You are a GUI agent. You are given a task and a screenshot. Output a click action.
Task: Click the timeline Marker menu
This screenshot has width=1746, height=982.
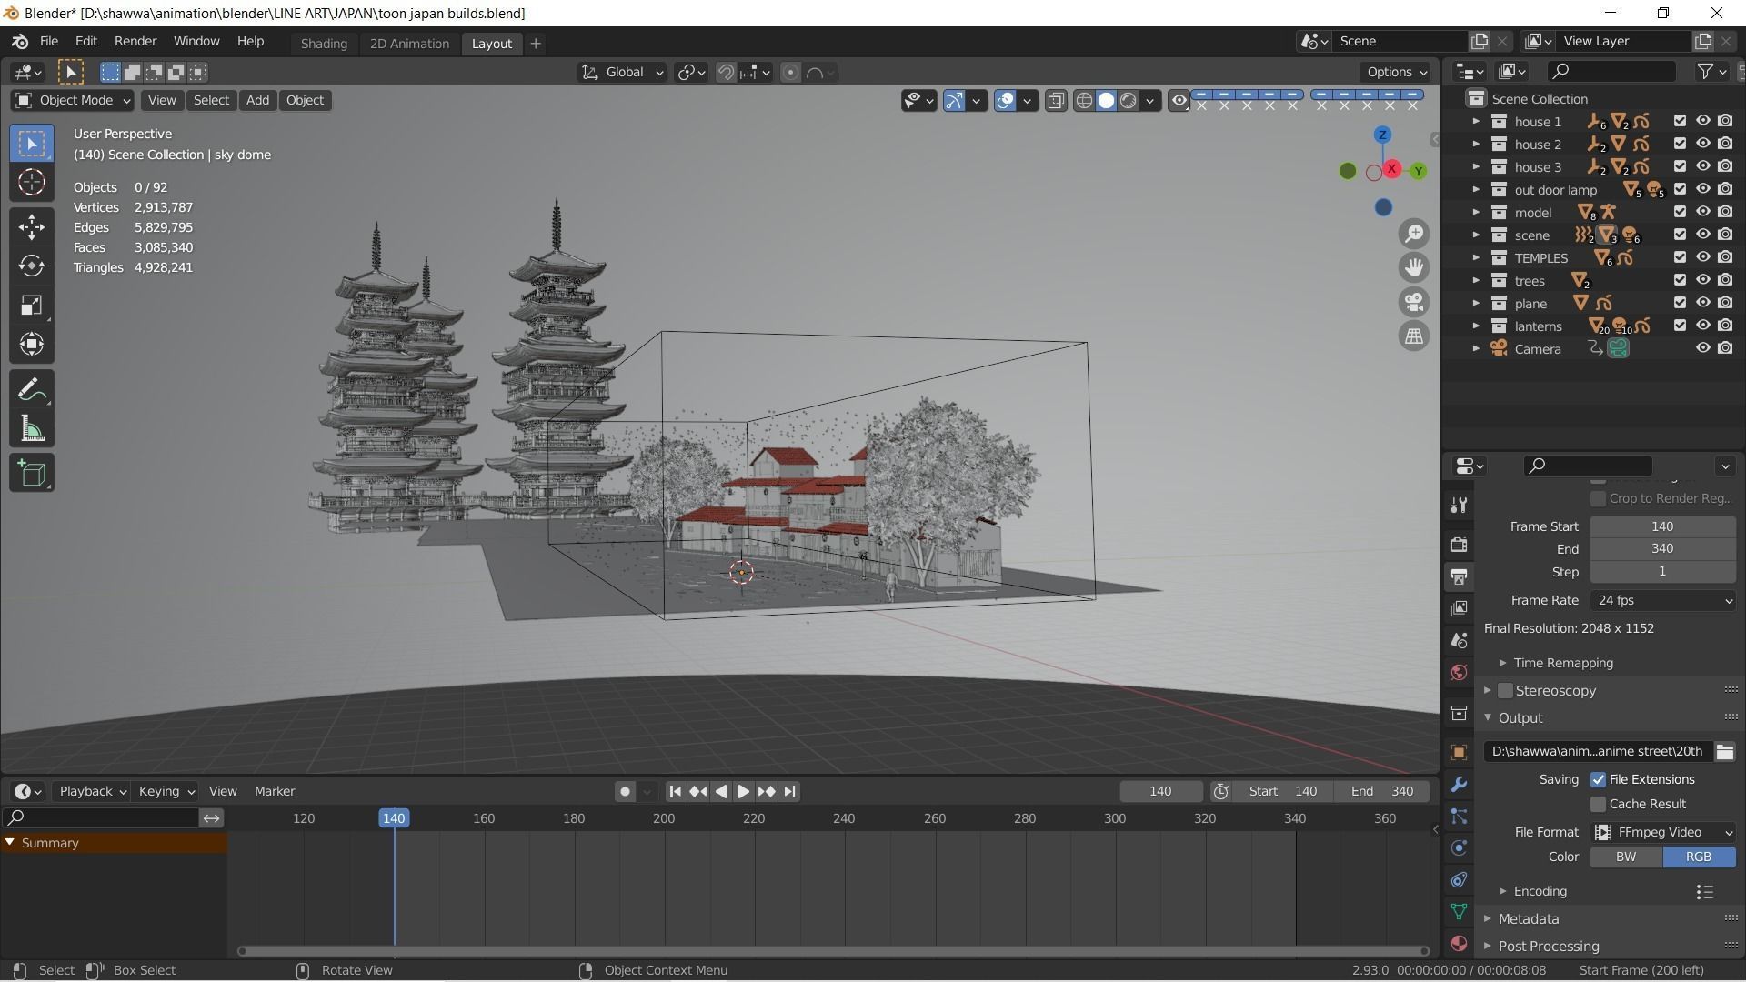point(275,792)
